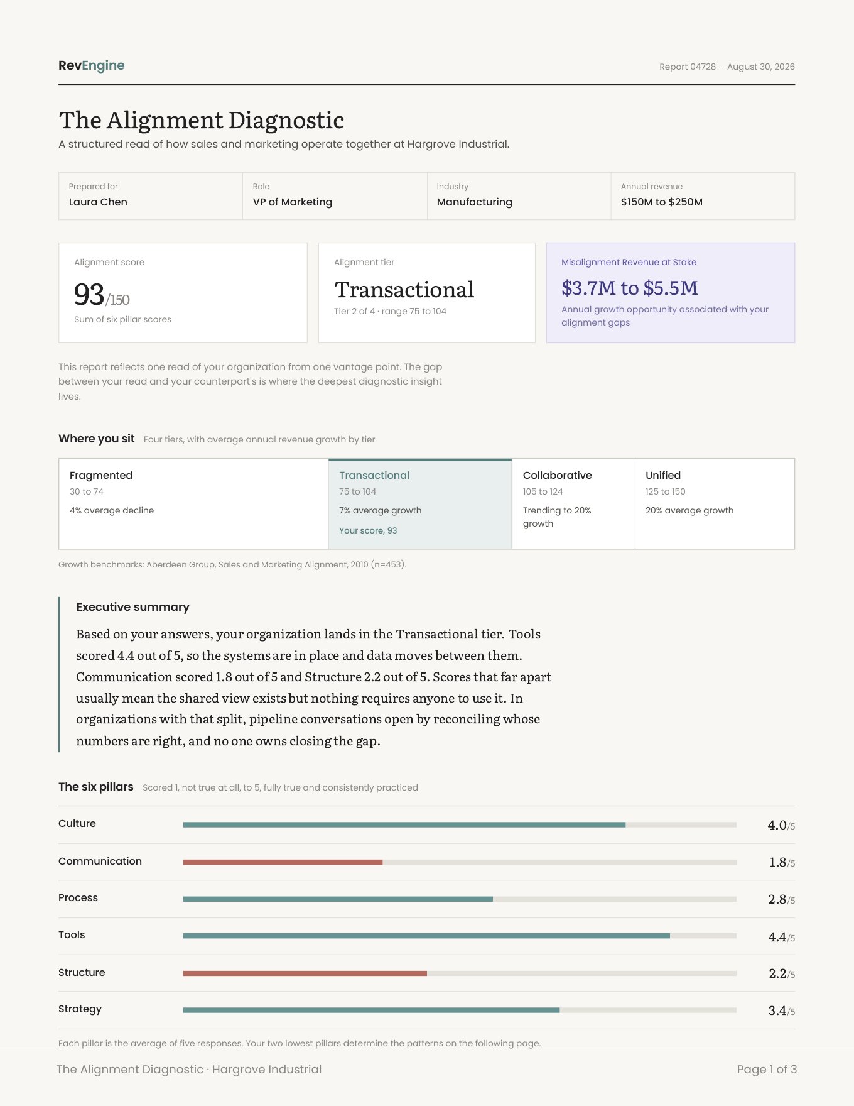Screen dimensions: 854x1106
Task: Select the "Laura Chen" prepared-for value
Action: coord(98,202)
